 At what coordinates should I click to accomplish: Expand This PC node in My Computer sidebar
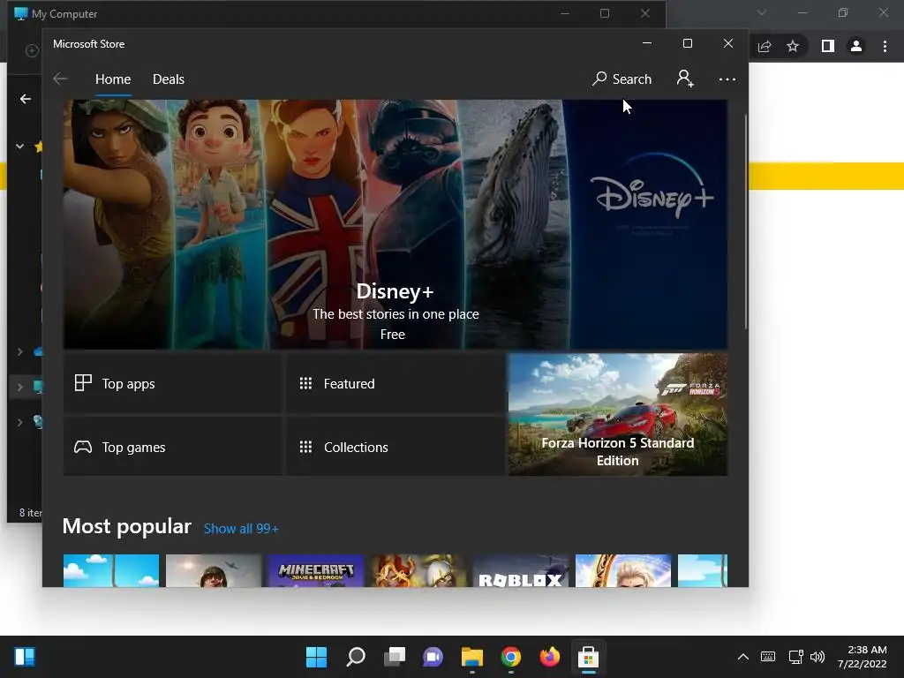point(19,388)
